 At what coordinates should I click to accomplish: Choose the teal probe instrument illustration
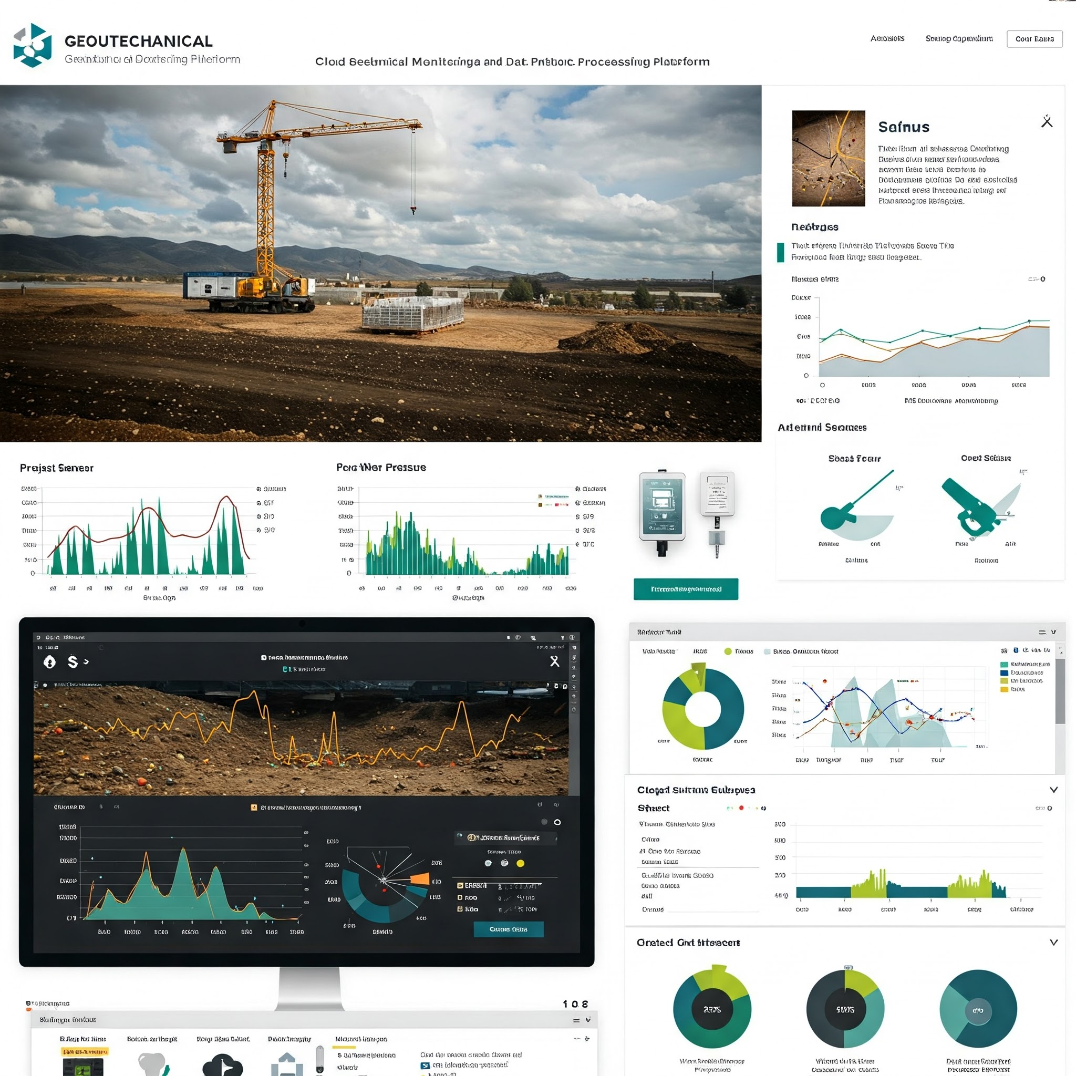[x=856, y=506]
